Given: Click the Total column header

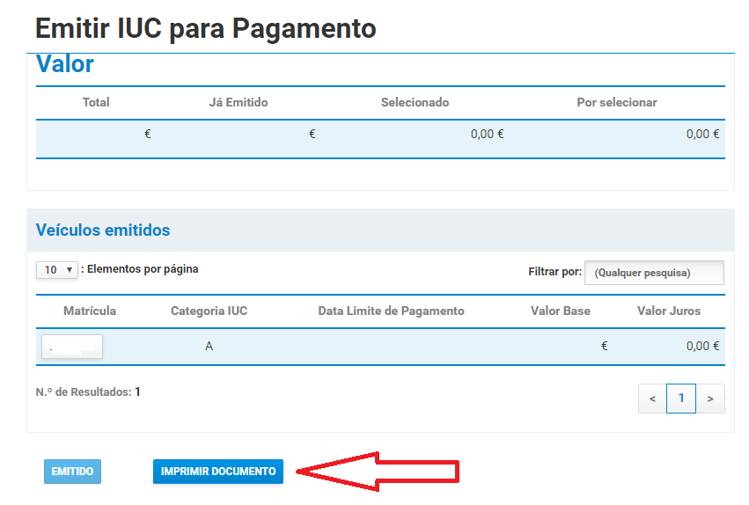Looking at the screenshot, I should [x=96, y=102].
